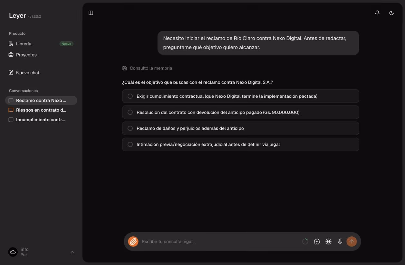
Task: Click the loading spinner icon in input bar
Action: pos(305,242)
